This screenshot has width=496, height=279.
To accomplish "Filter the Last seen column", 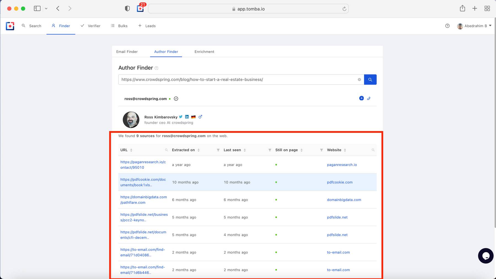I will (x=270, y=150).
